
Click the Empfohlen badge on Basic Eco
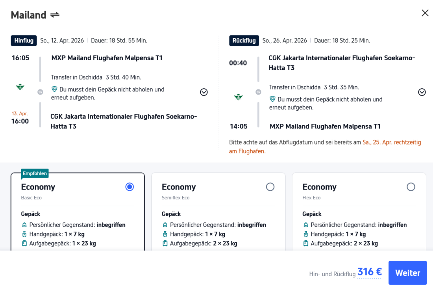click(x=35, y=173)
